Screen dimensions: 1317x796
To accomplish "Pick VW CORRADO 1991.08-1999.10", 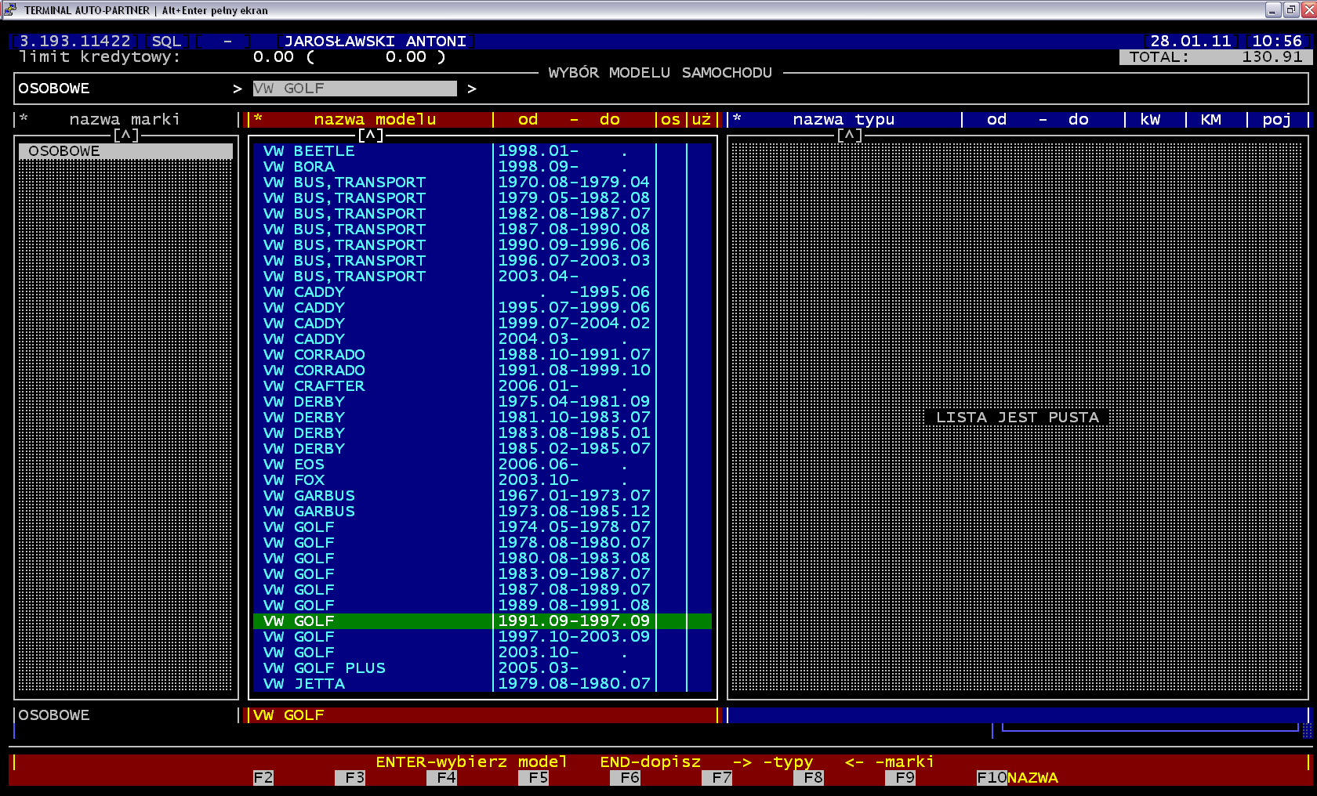I will tap(482, 371).
